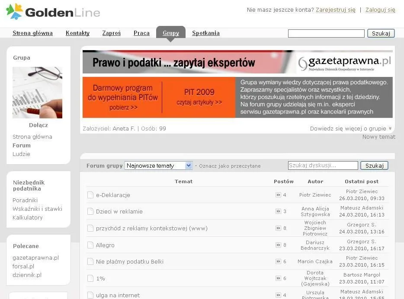Image resolution: width=404 pixels, height=299 pixels.
Task: Go to the Kontakty tab
Action: [x=77, y=33]
